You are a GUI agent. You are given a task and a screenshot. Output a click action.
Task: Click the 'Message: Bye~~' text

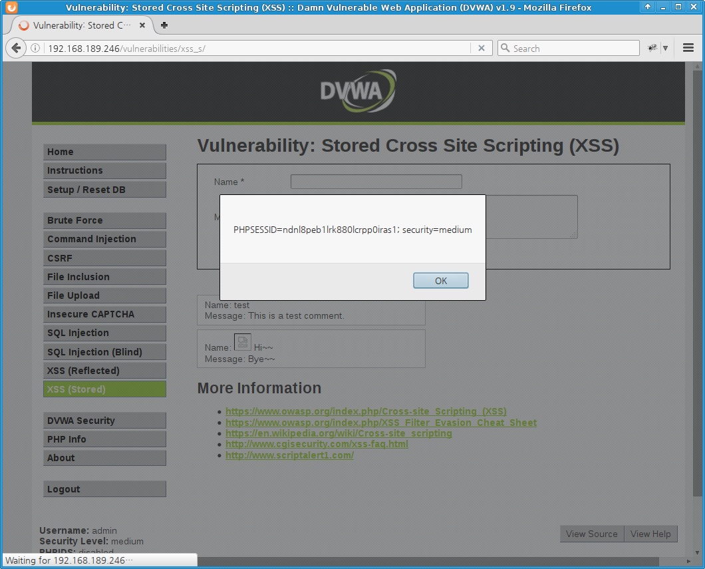[x=239, y=359]
